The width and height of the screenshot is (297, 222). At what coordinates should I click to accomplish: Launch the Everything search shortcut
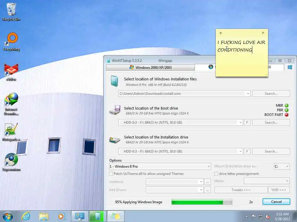tap(11, 42)
